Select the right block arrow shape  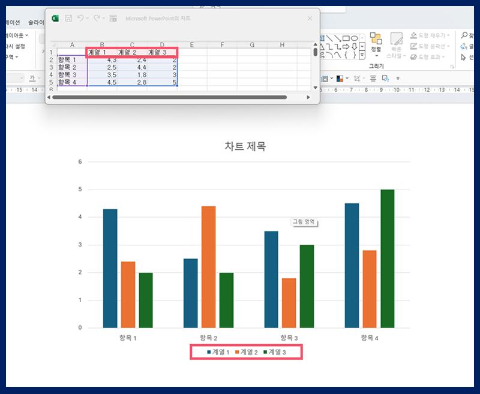[346, 47]
